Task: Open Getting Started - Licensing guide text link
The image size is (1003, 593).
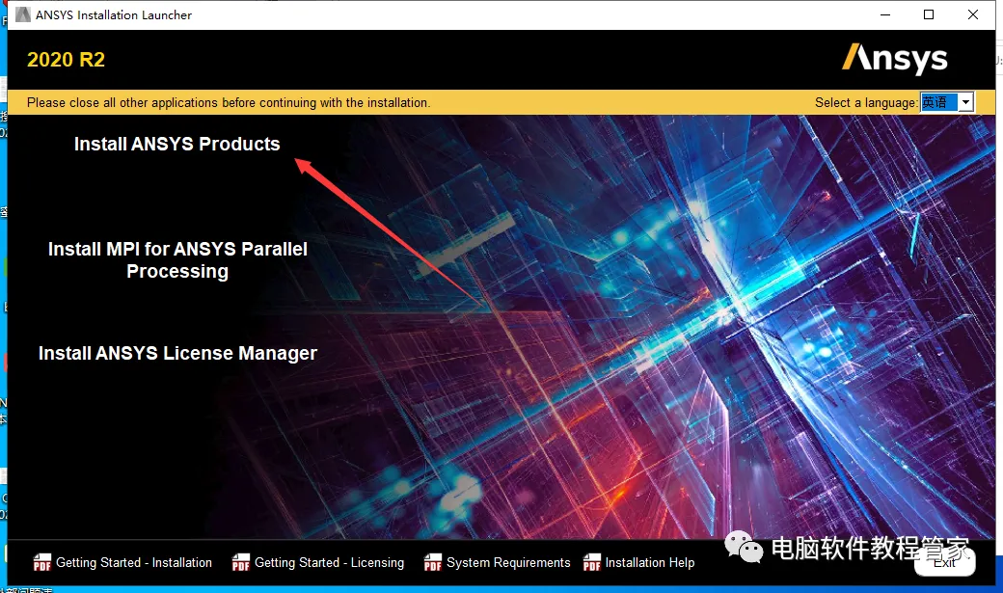Action: coord(330,562)
